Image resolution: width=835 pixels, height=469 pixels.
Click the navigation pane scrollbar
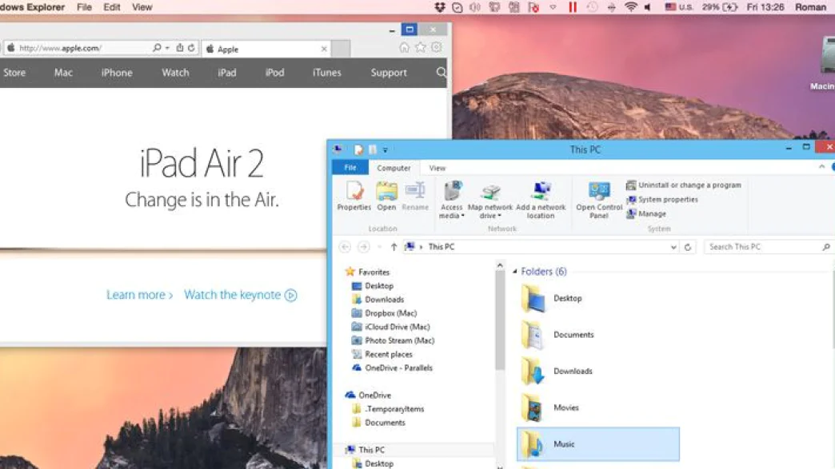tap(500, 321)
